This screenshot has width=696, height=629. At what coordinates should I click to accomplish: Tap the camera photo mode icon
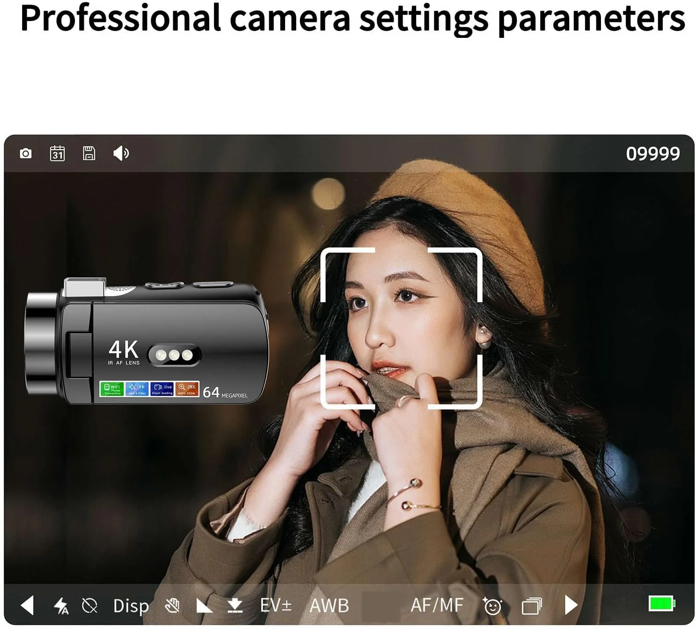pyautogui.click(x=26, y=153)
